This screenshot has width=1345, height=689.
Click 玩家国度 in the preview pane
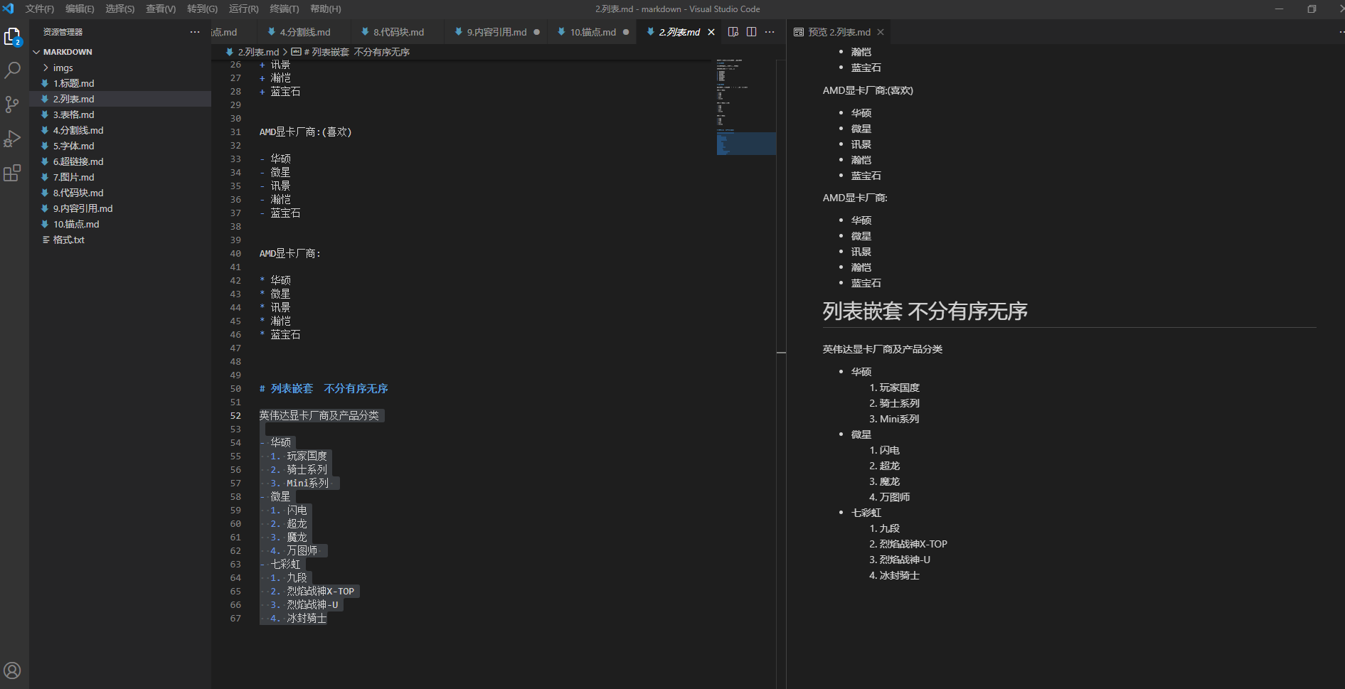900,388
